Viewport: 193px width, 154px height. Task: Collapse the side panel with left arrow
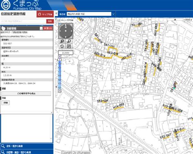click(x=56, y=87)
